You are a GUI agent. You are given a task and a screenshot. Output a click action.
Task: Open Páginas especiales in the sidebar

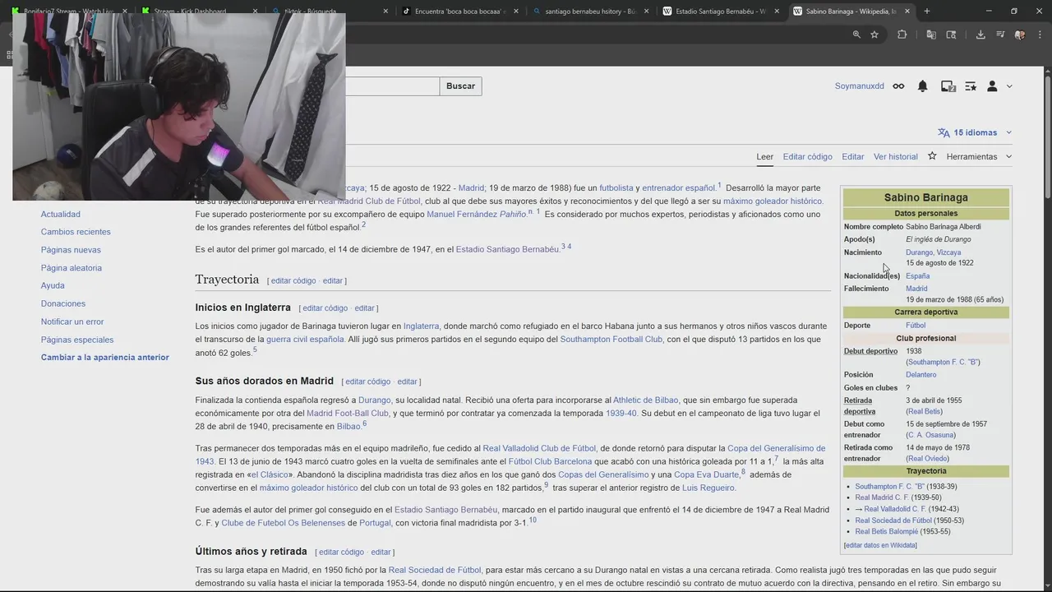coord(77,340)
